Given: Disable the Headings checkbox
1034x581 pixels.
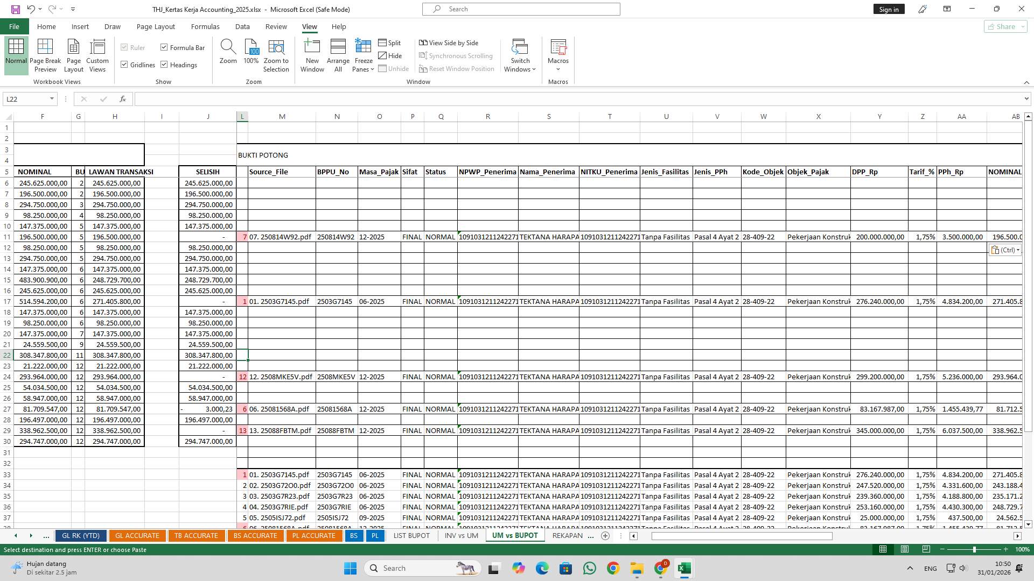Looking at the screenshot, I should click(x=164, y=65).
